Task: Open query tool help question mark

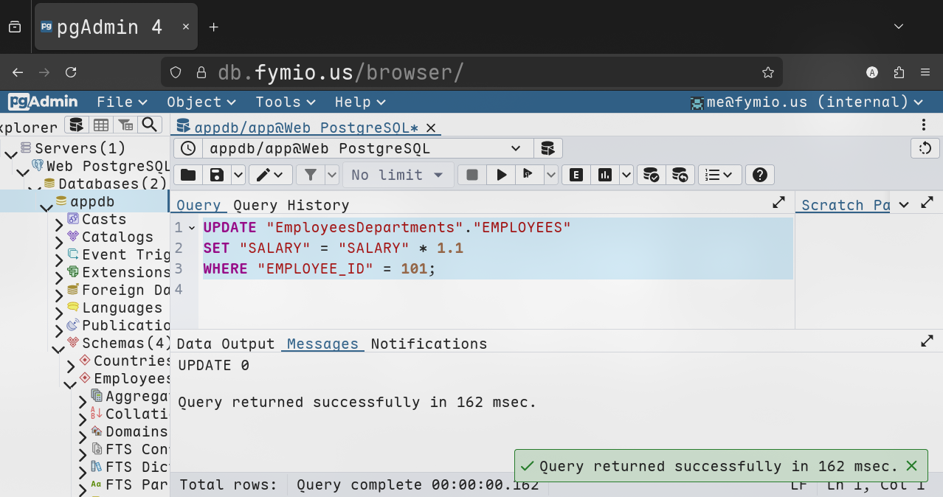Action: (x=760, y=175)
